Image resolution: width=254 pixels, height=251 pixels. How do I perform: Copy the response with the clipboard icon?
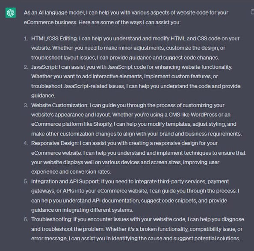point(252,12)
